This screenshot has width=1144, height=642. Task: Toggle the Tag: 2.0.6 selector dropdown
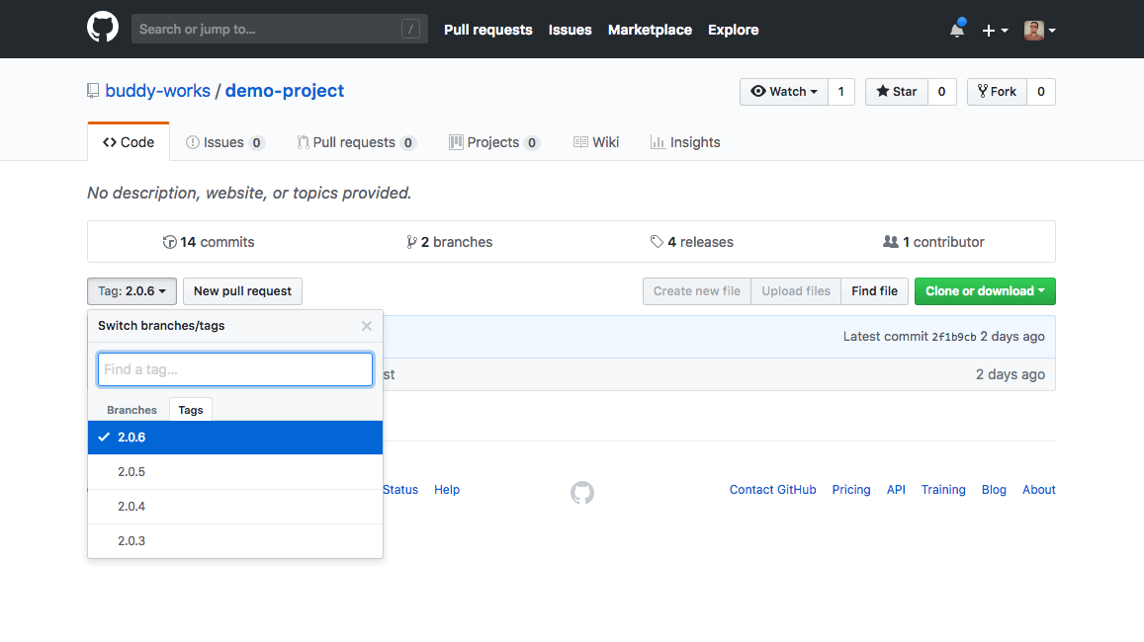132,291
